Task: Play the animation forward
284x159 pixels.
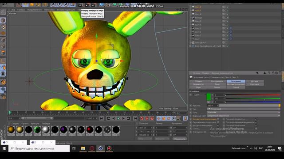Action: click(x=118, y=118)
